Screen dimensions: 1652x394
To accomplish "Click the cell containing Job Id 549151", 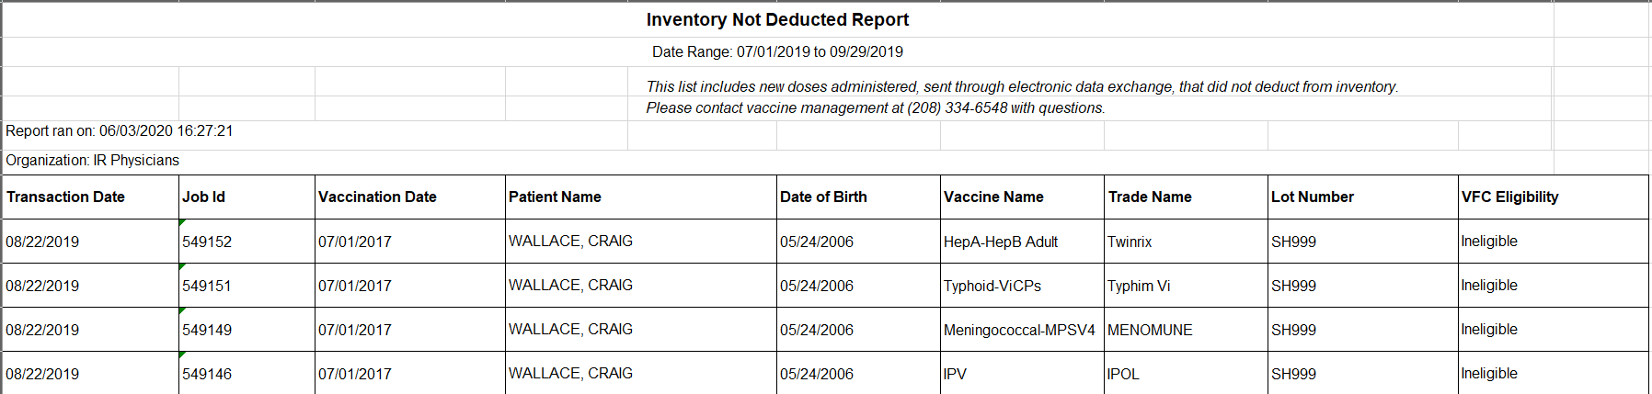I will [x=247, y=286].
